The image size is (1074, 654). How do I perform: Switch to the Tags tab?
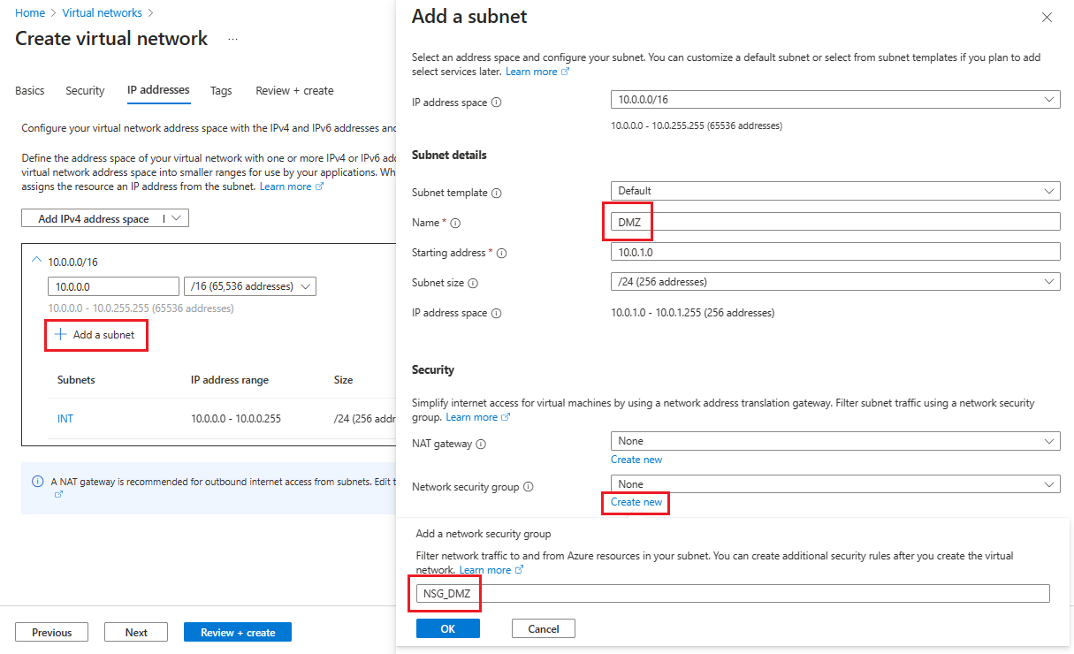220,90
